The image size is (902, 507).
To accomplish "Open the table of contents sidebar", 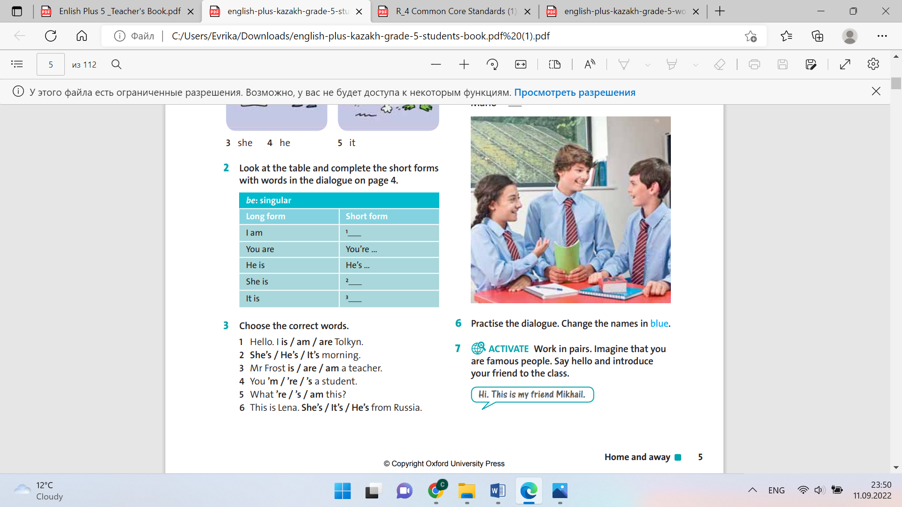I will tap(17, 64).
